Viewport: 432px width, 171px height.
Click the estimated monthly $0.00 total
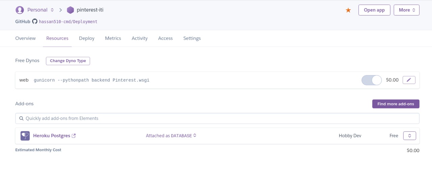[x=413, y=151]
